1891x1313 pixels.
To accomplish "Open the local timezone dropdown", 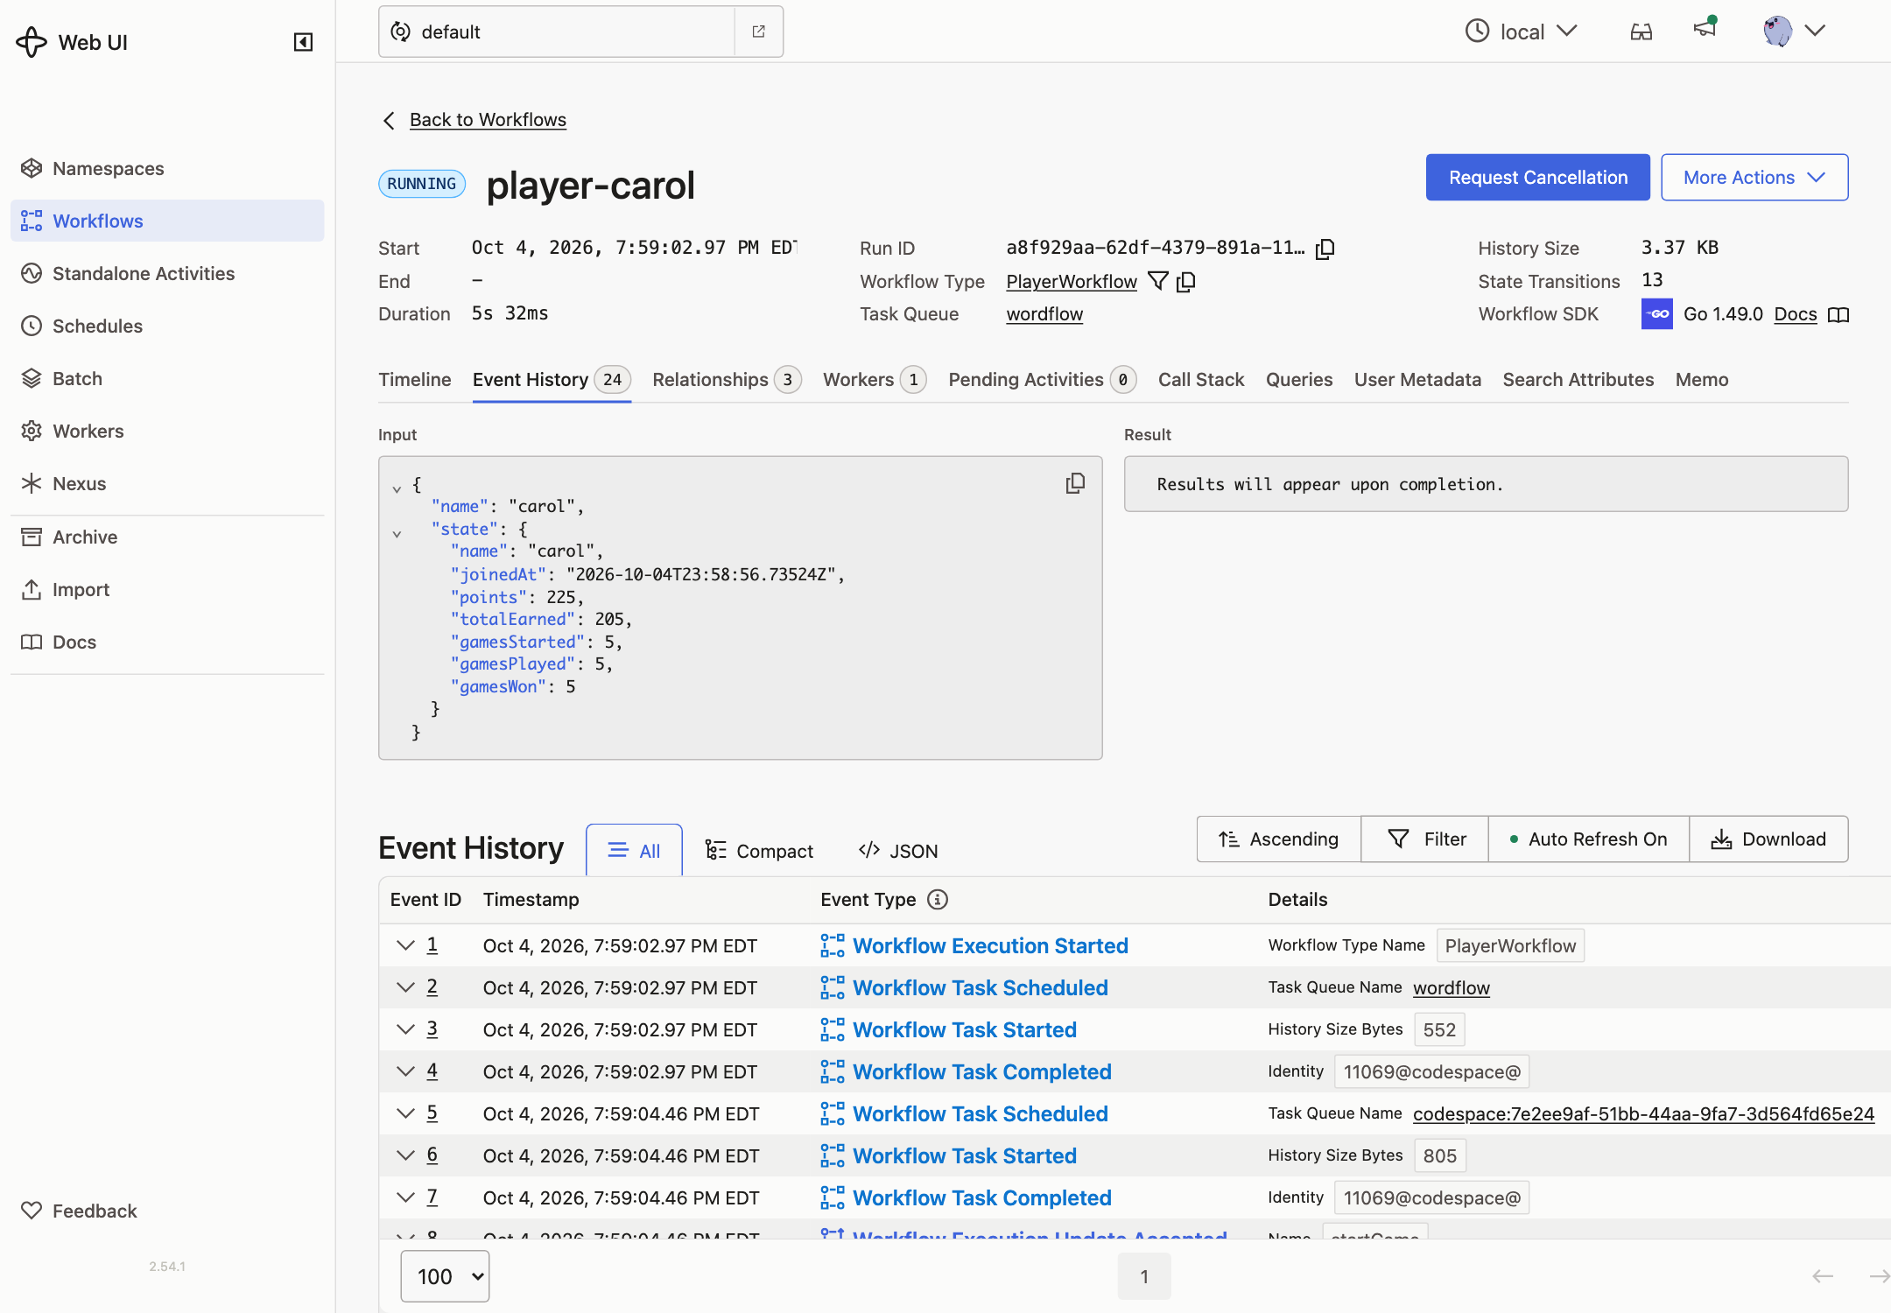I will [x=1522, y=32].
